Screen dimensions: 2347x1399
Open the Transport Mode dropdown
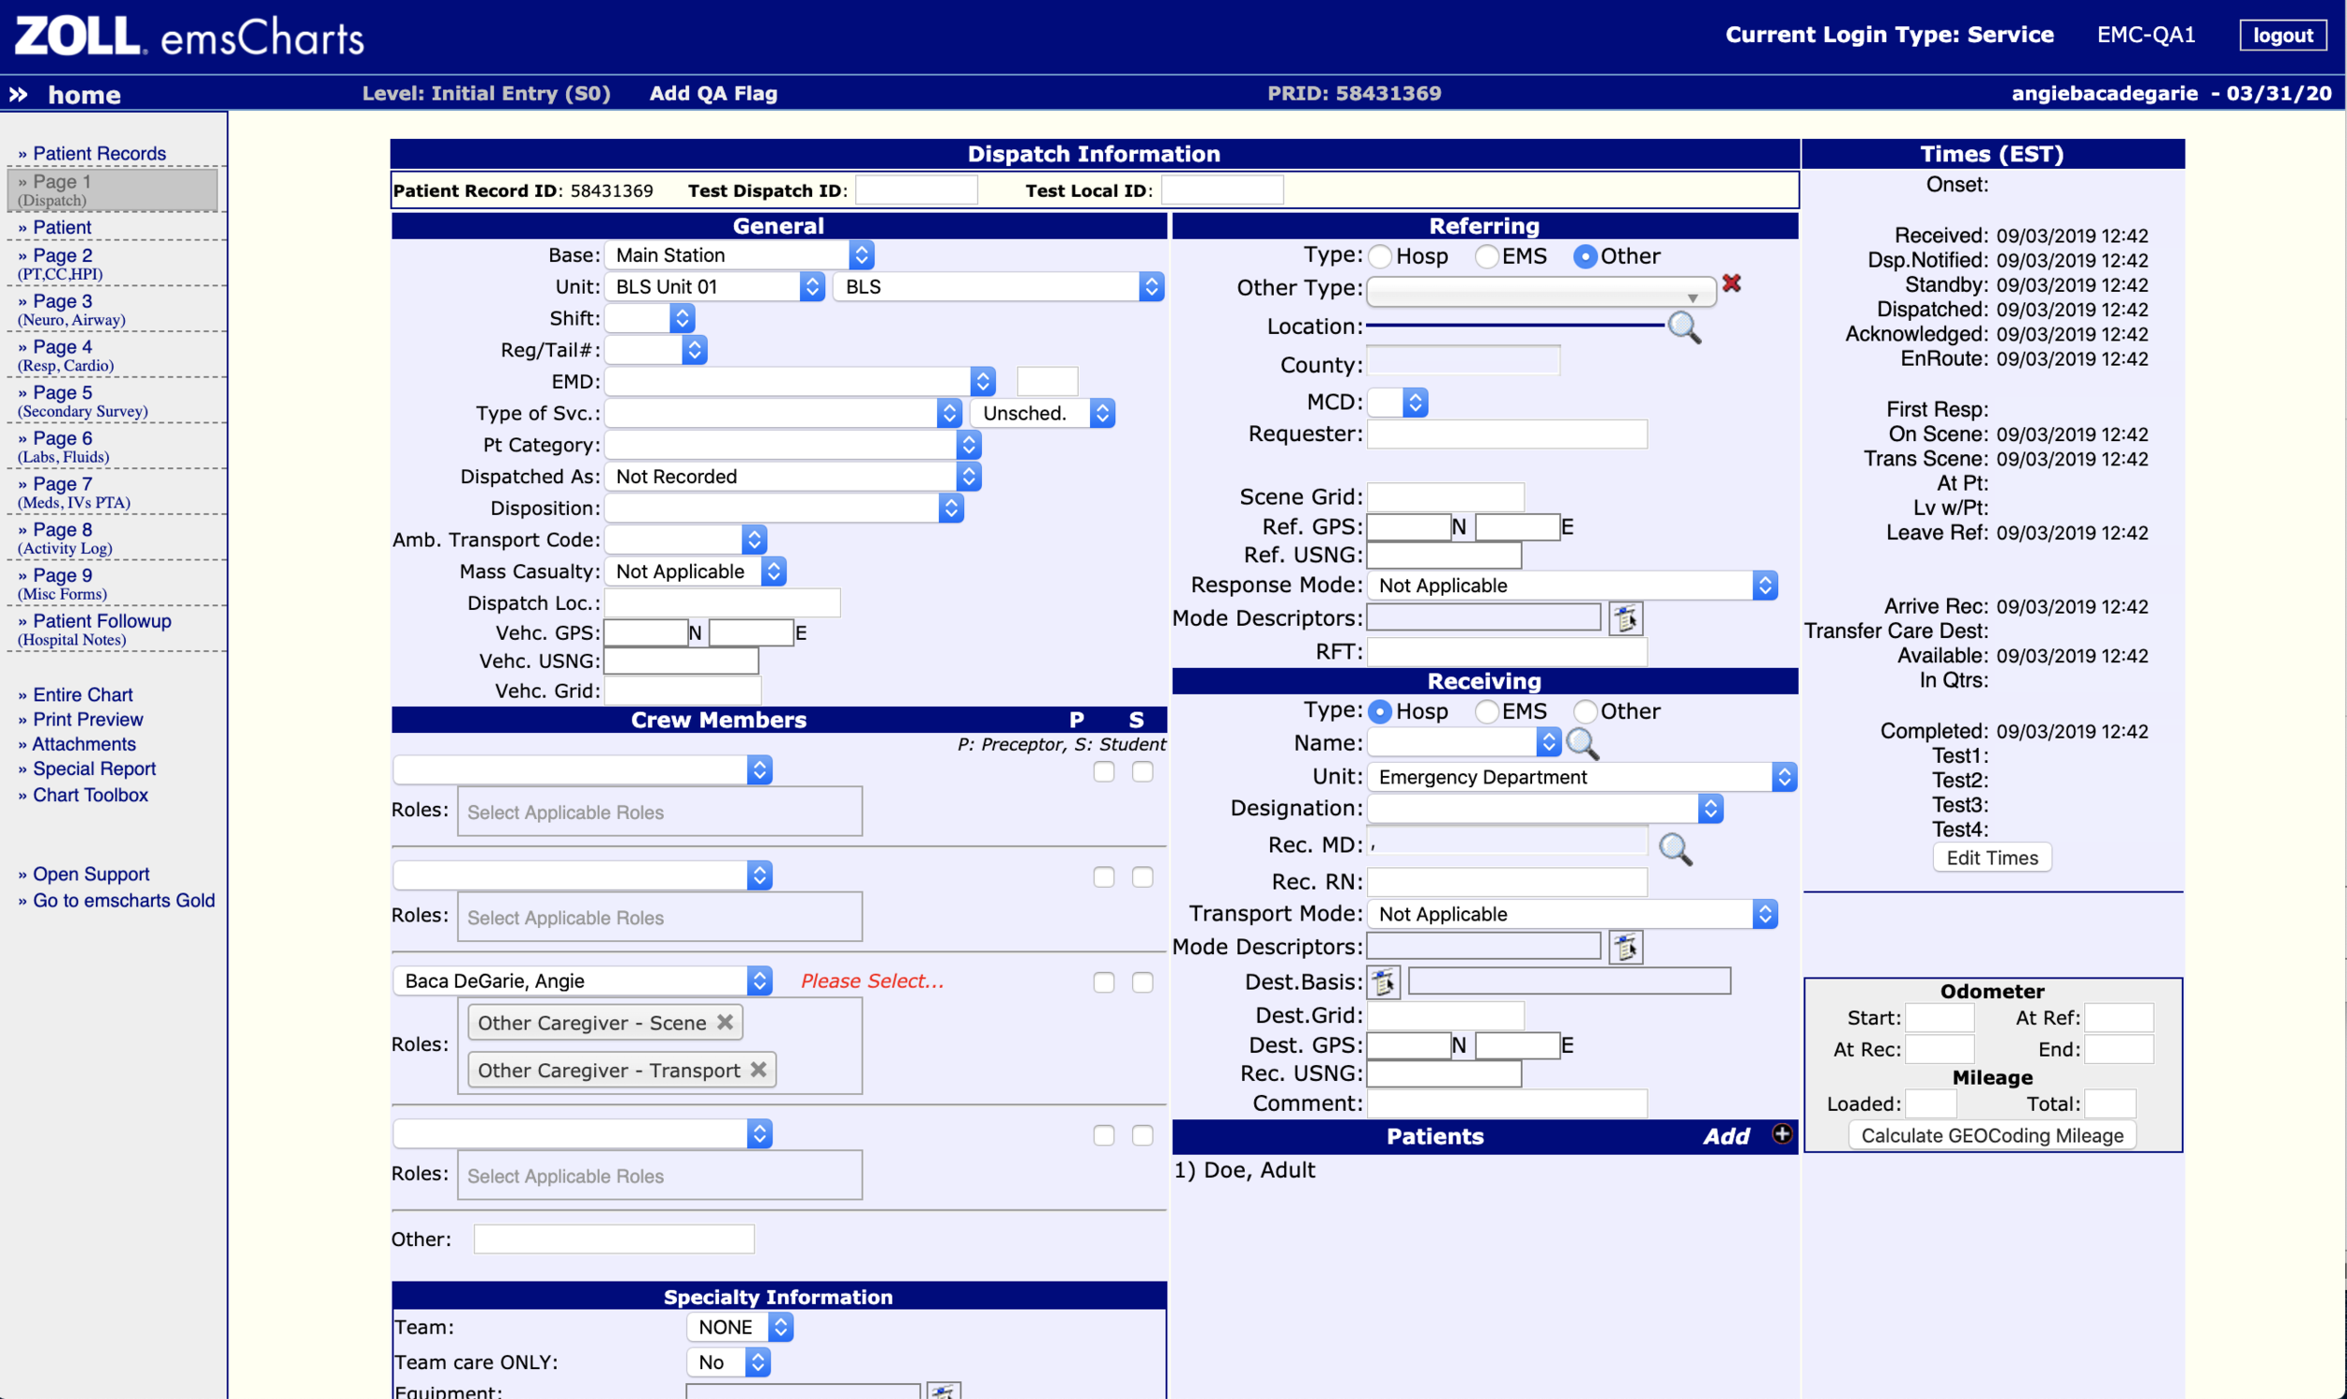[1765, 913]
